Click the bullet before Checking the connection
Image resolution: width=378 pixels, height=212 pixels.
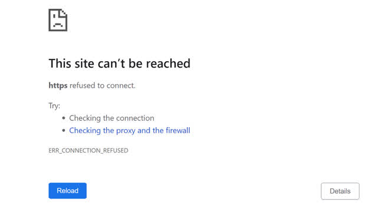(x=64, y=118)
